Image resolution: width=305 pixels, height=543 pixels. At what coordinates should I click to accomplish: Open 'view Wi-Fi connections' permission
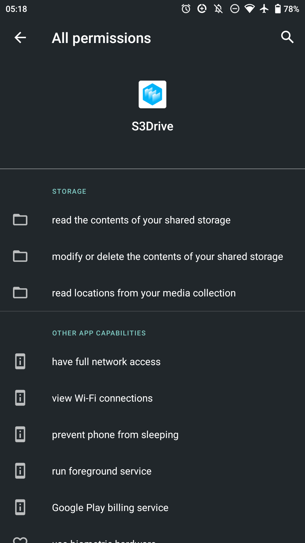point(102,398)
